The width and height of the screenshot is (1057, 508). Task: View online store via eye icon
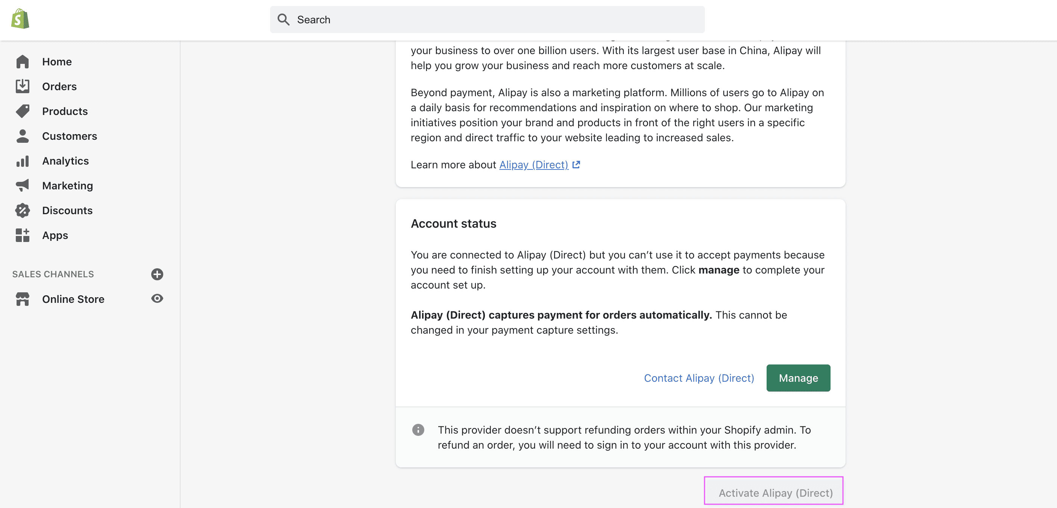(157, 298)
